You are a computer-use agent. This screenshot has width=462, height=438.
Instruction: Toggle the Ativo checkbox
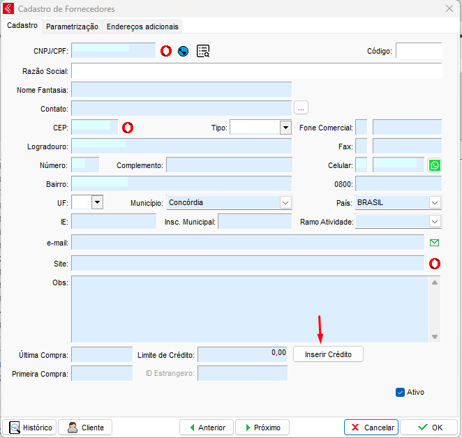pyautogui.click(x=400, y=392)
